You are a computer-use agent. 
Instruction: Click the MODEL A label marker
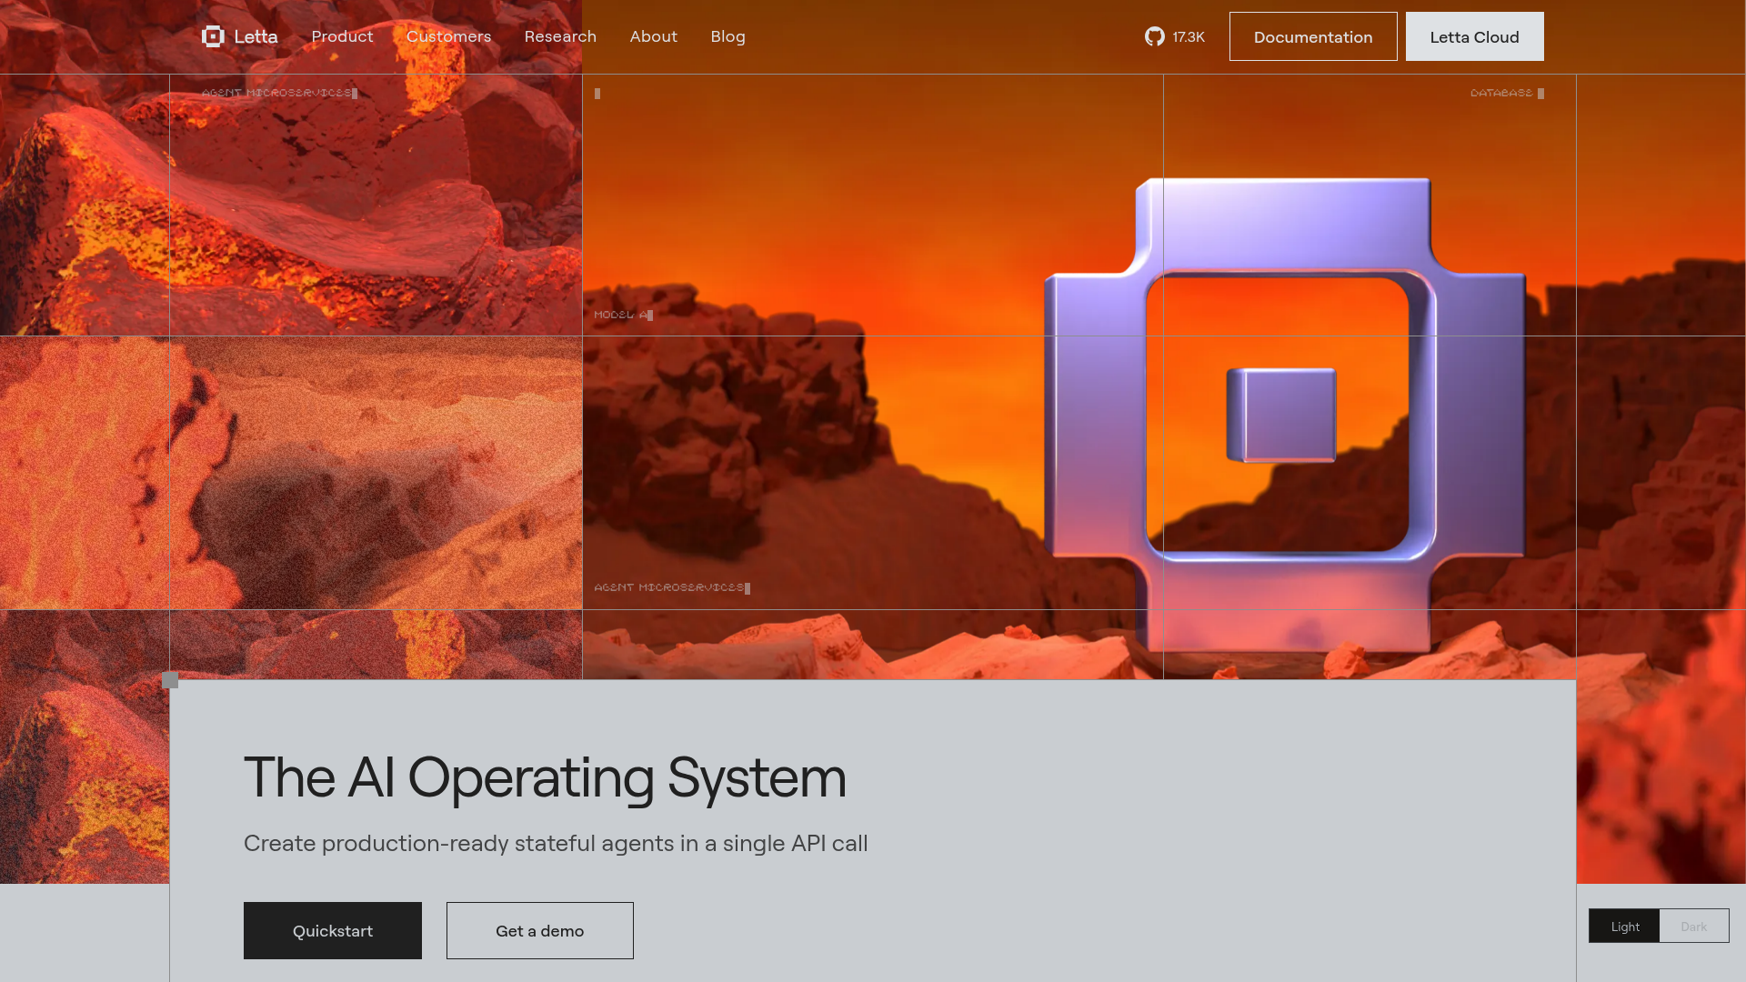coord(623,315)
